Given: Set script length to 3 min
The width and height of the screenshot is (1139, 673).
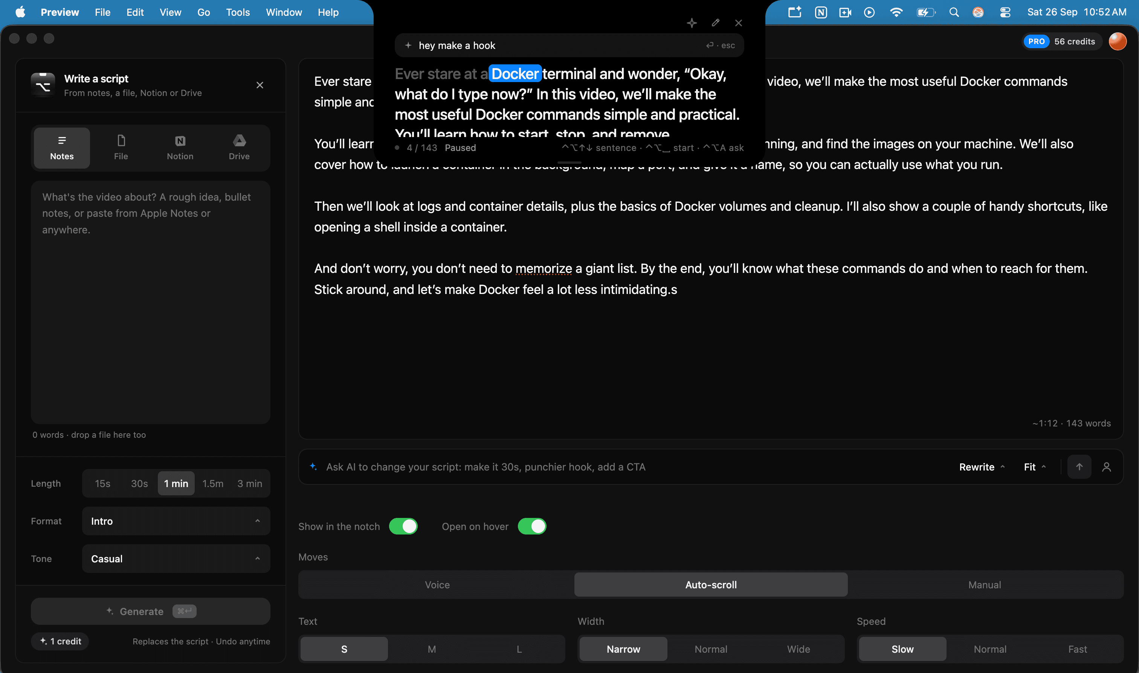Looking at the screenshot, I should (x=250, y=483).
